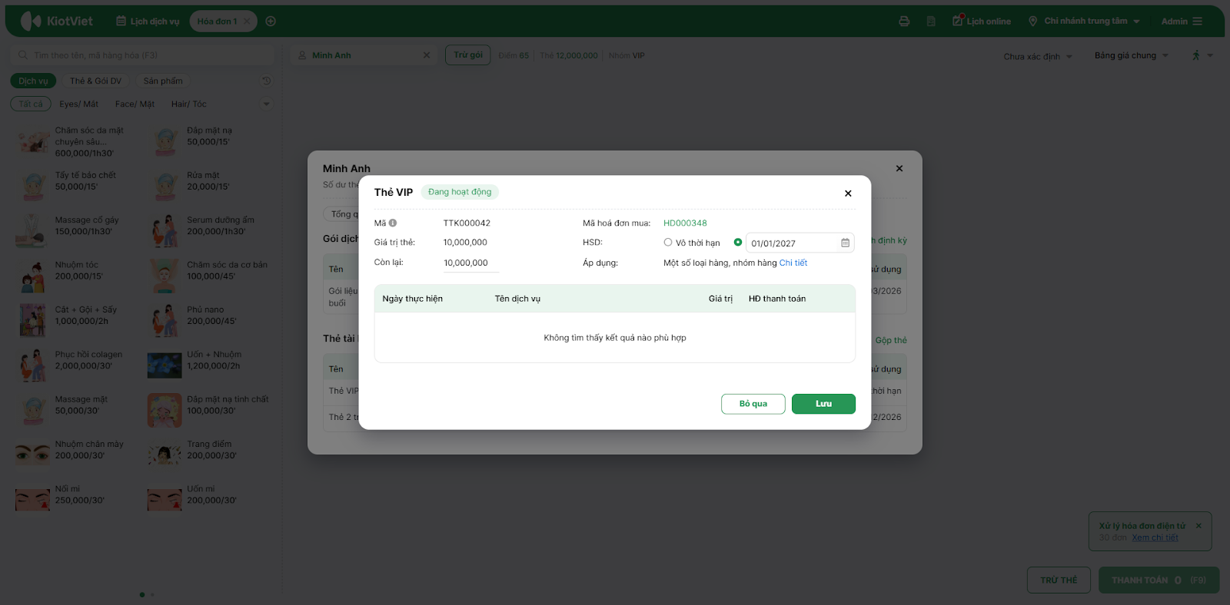This screenshot has width=1230, height=605.
Task: Close the Thẻ VIP dialog
Action: pyautogui.click(x=848, y=193)
